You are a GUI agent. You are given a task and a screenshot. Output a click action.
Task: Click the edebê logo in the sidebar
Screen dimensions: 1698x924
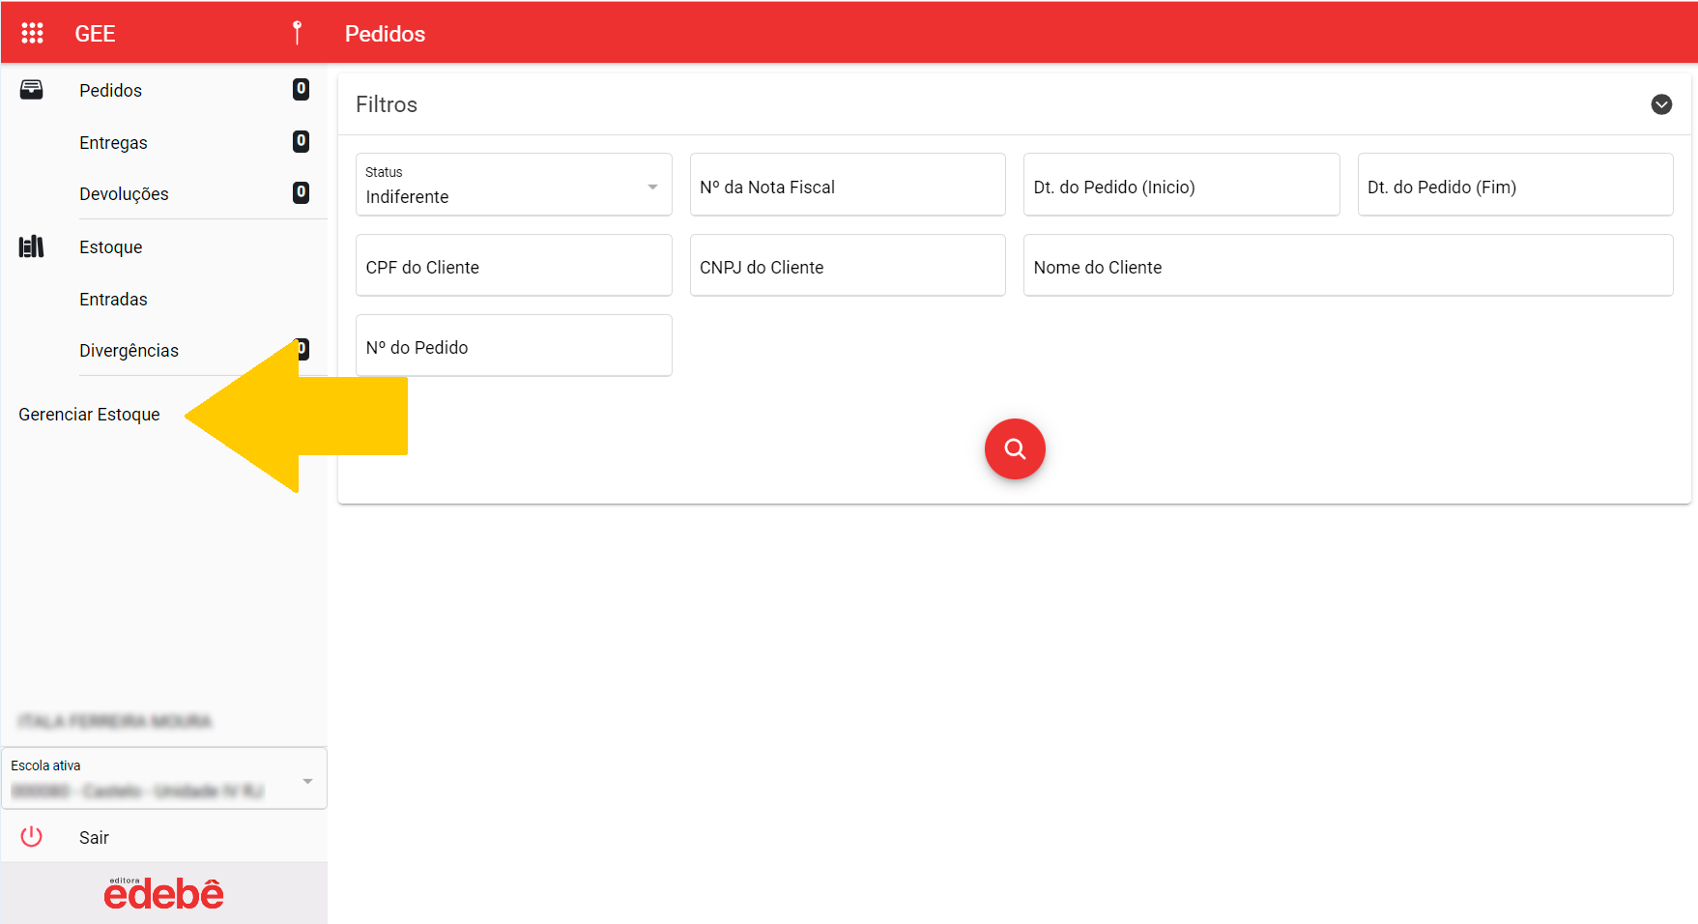point(163,893)
